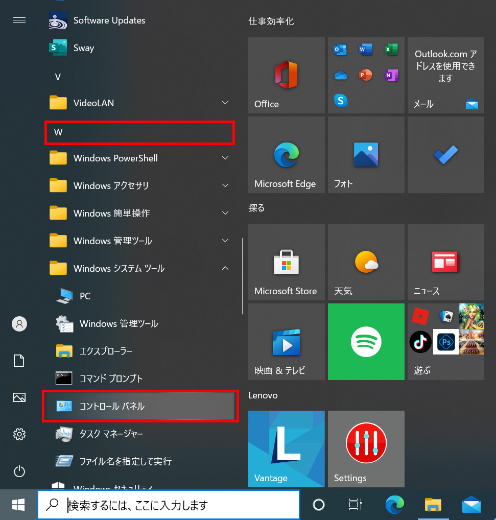Click the 探る group title
Screen dimensions: 496x520
click(x=256, y=208)
